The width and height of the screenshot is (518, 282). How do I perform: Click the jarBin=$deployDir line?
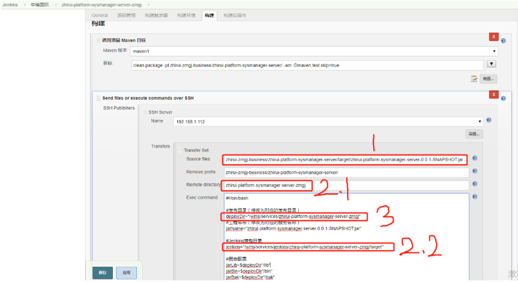(249, 271)
